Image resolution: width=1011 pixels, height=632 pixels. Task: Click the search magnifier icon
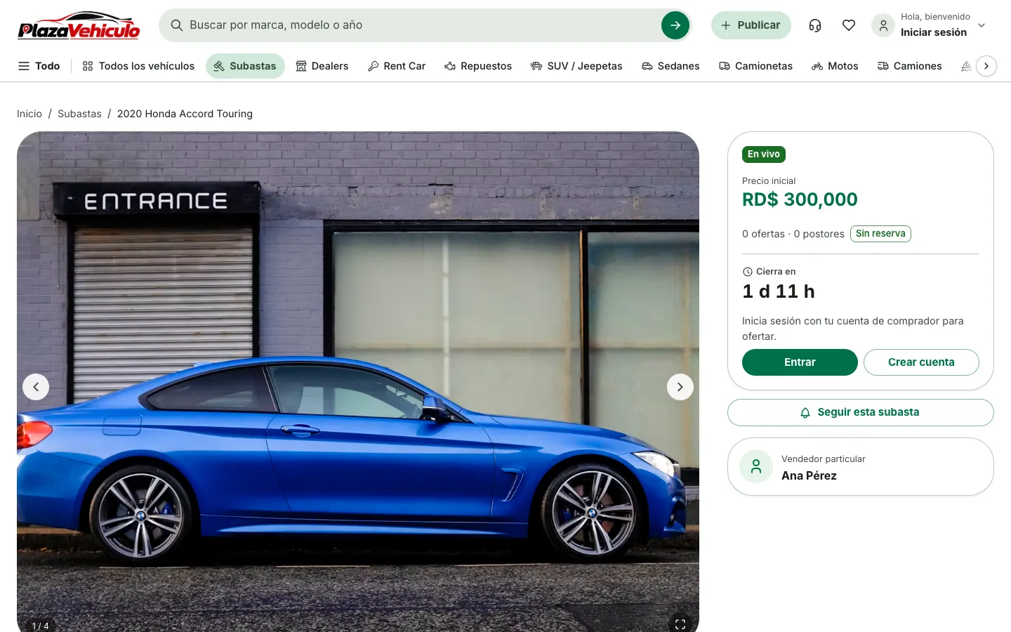tap(176, 25)
